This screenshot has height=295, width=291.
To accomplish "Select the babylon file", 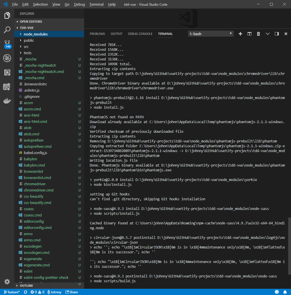I will coord(49,159).
